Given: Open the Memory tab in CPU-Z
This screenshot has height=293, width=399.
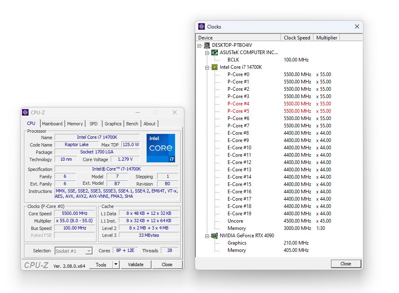Looking at the screenshot, I should coord(75,124).
